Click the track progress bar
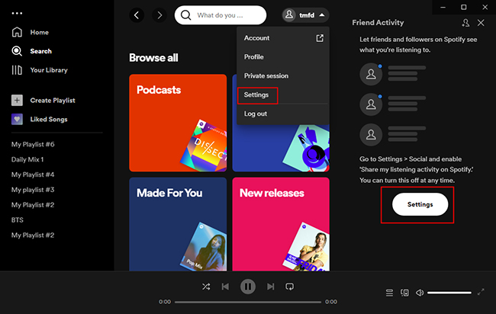 coord(248,302)
